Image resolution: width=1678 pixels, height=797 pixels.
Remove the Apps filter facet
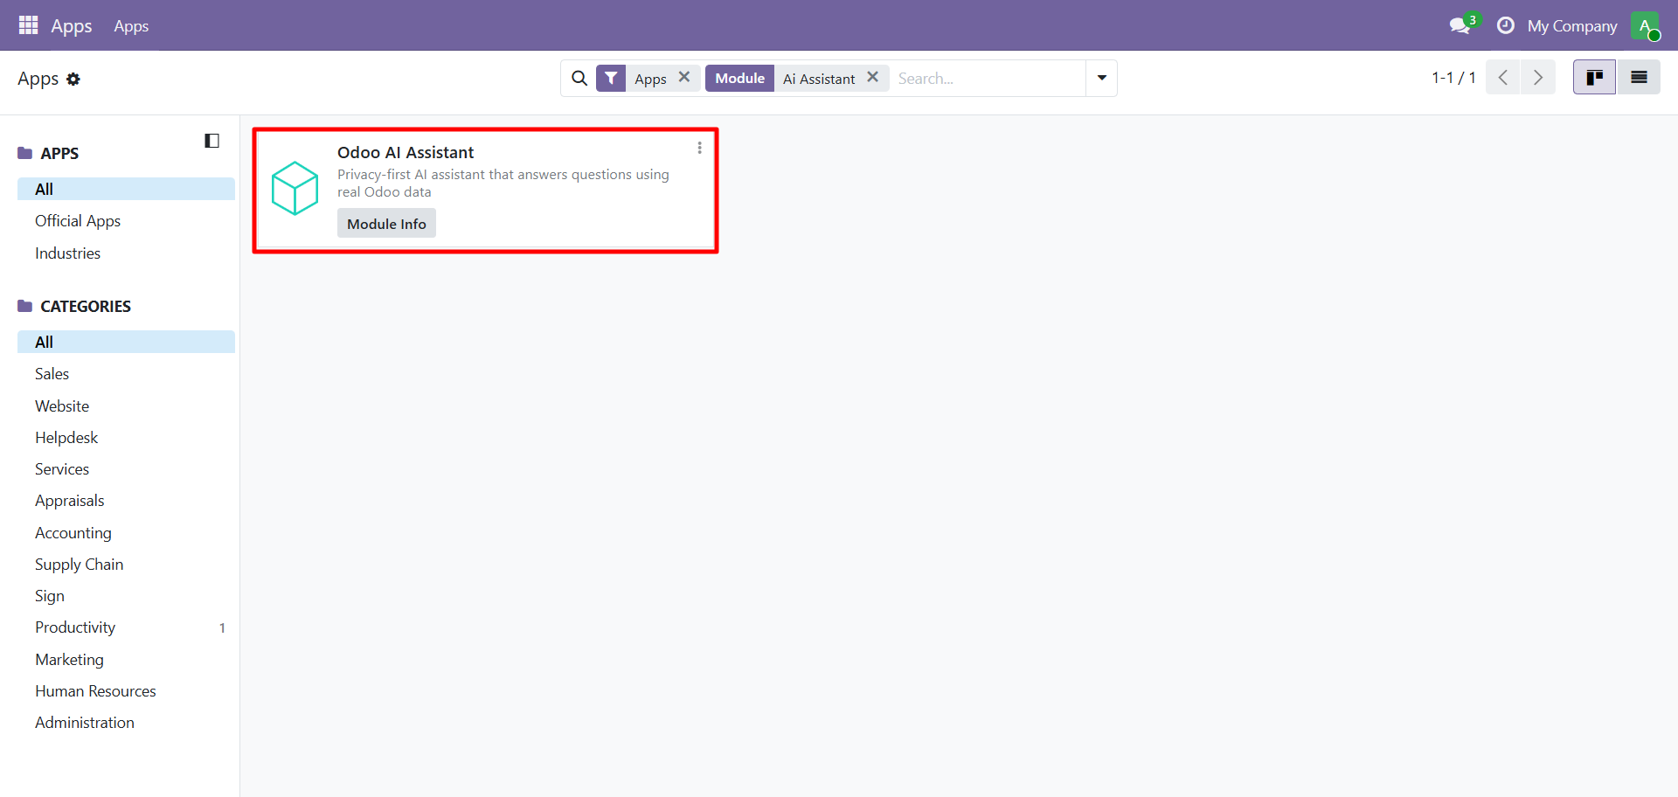tap(684, 78)
